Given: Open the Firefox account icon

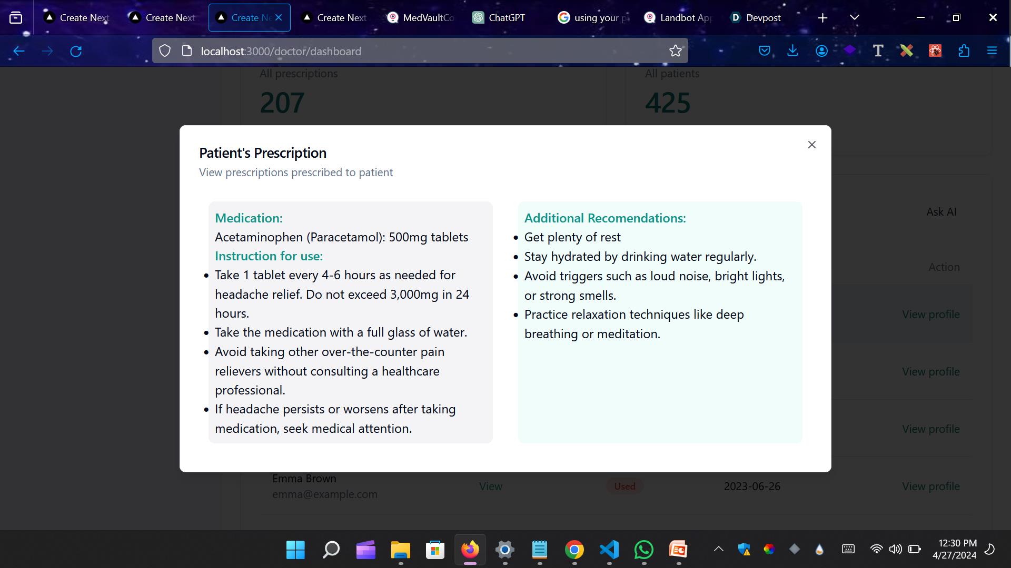Looking at the screenshot, I should (821, 51).
